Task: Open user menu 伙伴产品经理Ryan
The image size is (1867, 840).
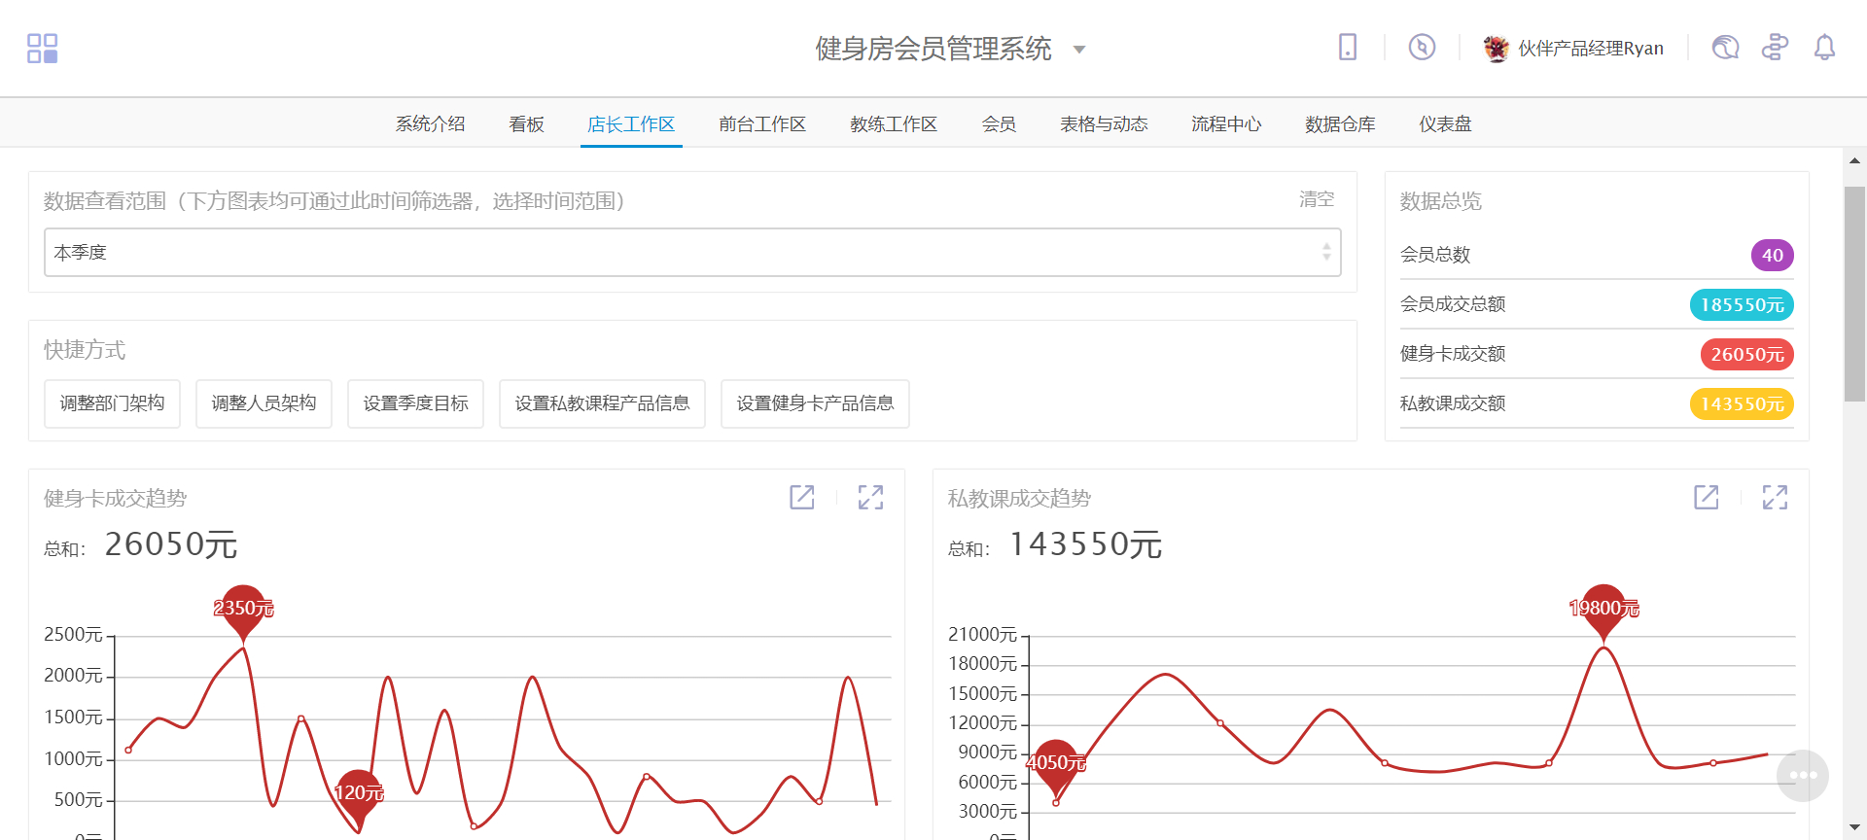Action: tap(1573, 48)
